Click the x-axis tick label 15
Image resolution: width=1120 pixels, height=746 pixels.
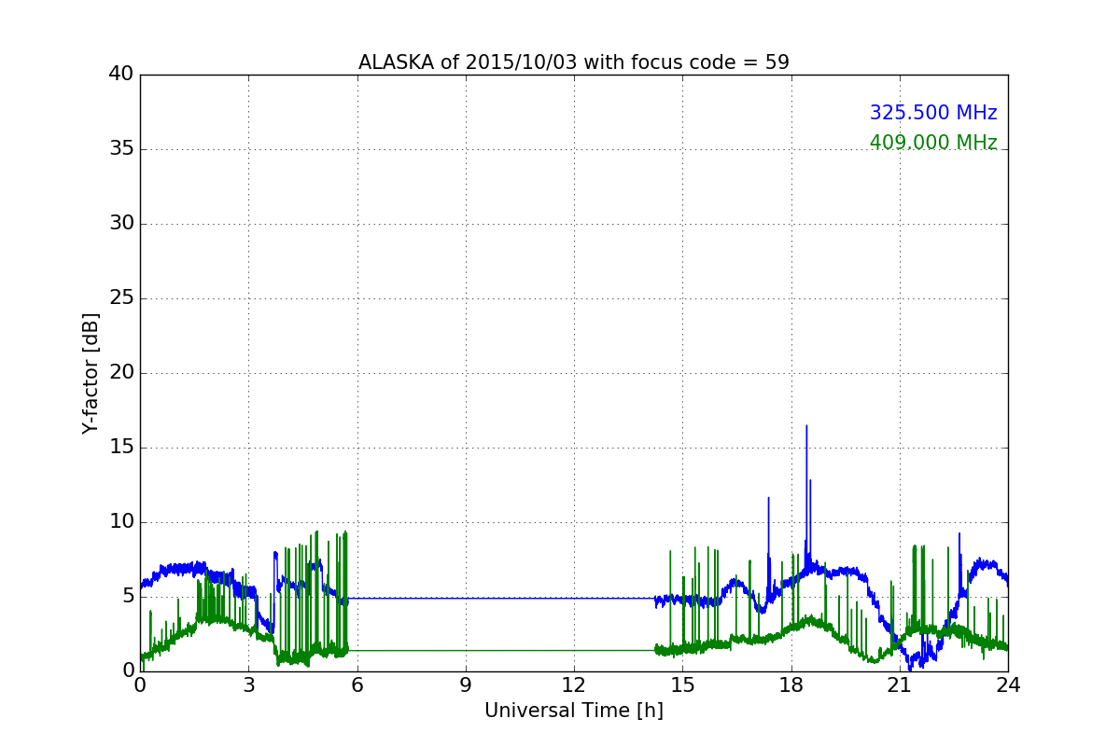point(682,684)
